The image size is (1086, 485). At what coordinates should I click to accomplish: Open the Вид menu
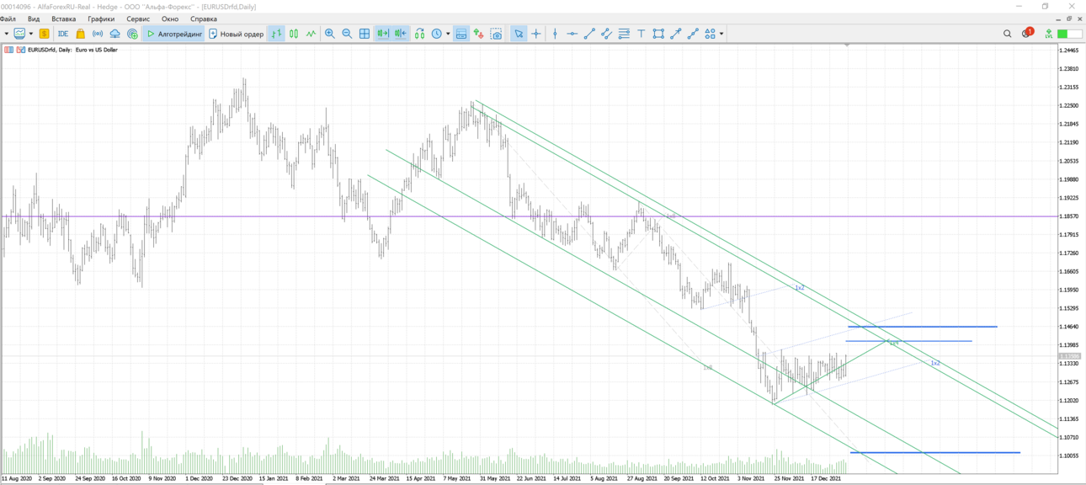click(x=34, y=19)
